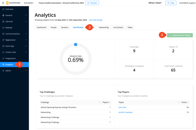Open the EventMobi Support account menu
This screenshot has height=130, width=196.
(x=187, y=3)
